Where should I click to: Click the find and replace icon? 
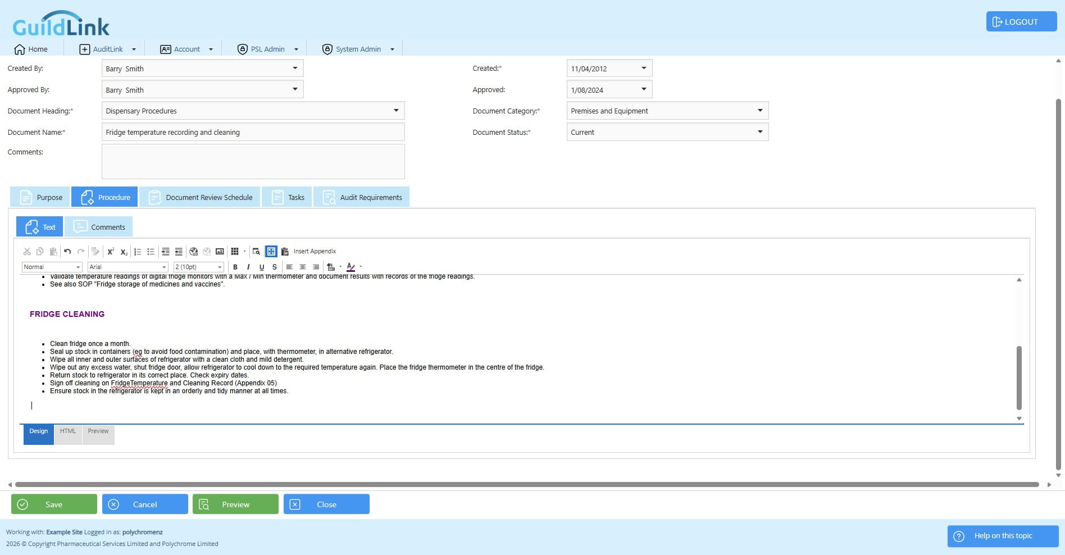(256, 252)
